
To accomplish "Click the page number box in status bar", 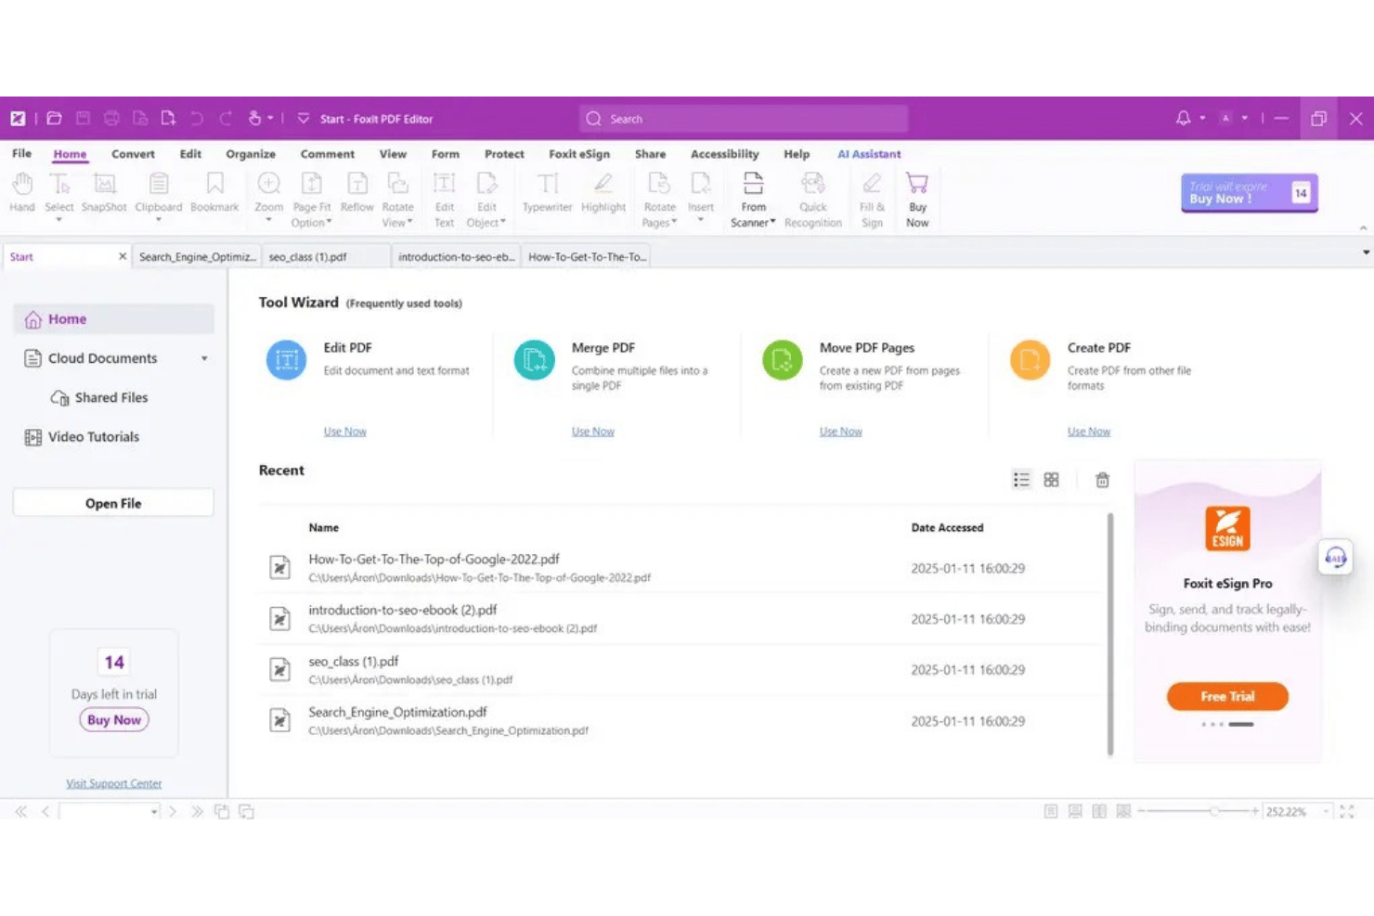I will coord(109,812).
